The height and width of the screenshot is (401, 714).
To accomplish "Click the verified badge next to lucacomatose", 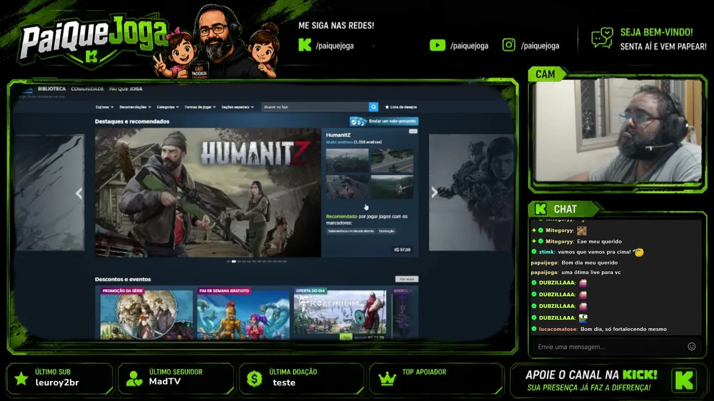I will [x=534, y=329].
